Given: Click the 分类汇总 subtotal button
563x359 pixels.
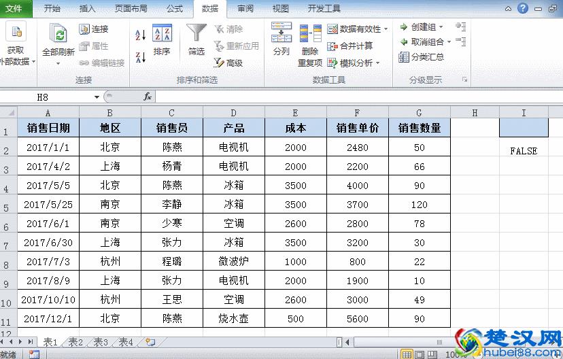Looking at the screenshot, I should click(421, 56).
